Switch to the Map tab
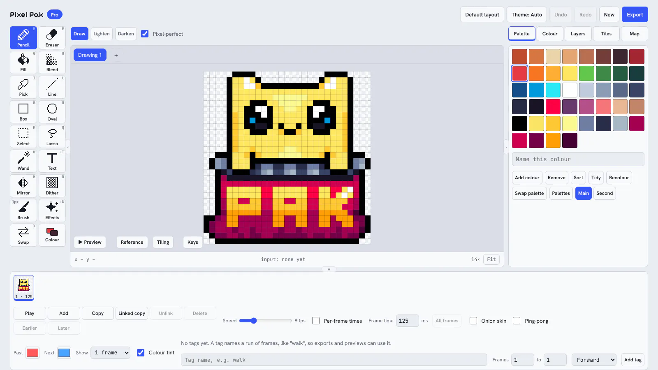 click(x=635, y=34)
